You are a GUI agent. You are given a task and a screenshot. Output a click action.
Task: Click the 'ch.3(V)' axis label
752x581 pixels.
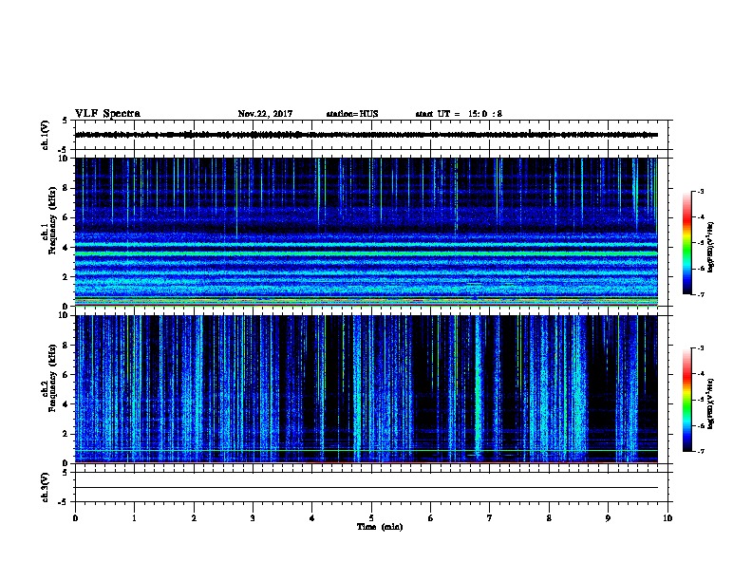[45, 487]
